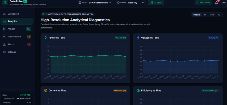Click the Voltage vs Time lightning icon

pos(138,38)
